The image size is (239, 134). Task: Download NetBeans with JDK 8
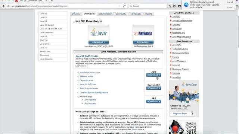pos(143,42)
